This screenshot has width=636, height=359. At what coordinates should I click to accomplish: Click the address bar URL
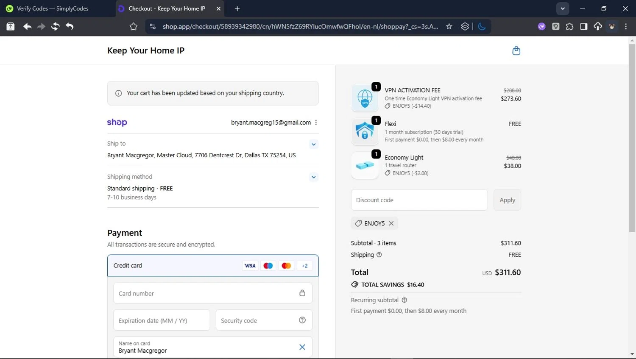(300, 26)
